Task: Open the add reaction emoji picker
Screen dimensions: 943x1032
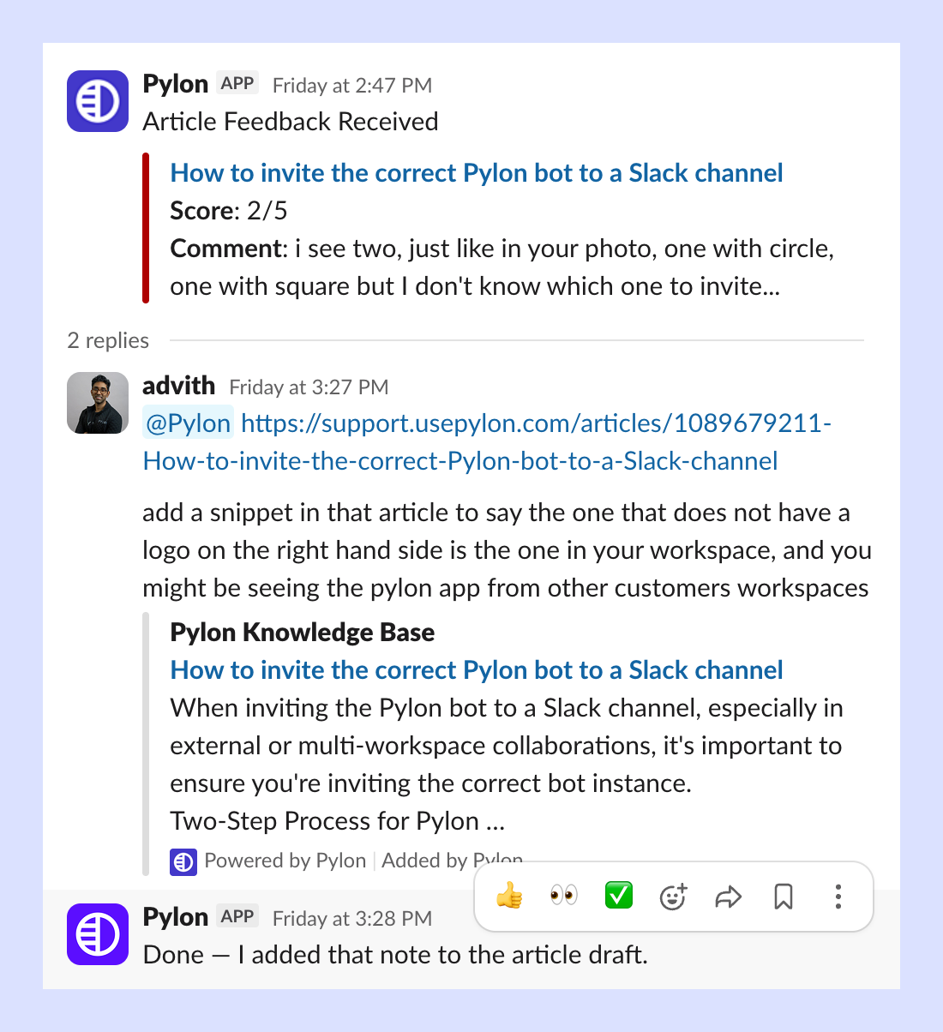Action: coord(674,897)
